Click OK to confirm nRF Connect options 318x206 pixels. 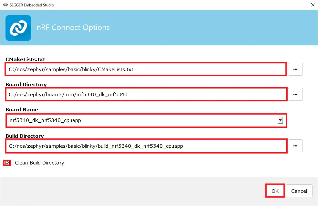[275, 191]
